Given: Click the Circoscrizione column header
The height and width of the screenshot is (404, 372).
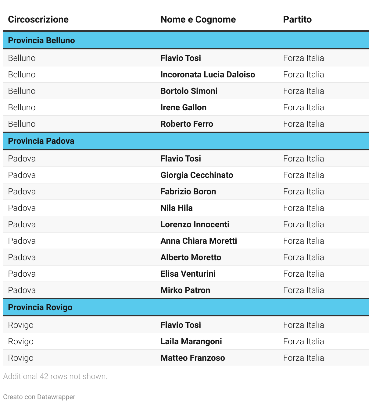Looking at the screenshot, I should pyautogui.click(x=38, y=19).
